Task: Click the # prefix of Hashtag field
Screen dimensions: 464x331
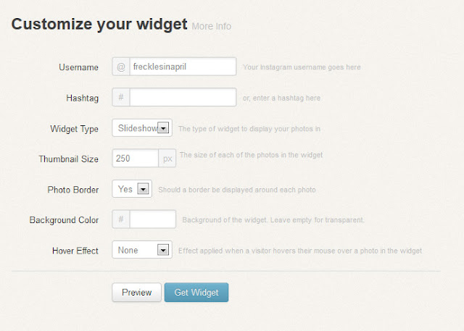Action: point(121,97)
